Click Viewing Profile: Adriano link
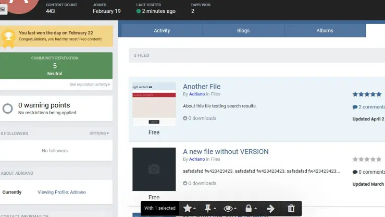The height and width of the screenshot is (217, 385). pyautogui.click(x=61, y=192)
